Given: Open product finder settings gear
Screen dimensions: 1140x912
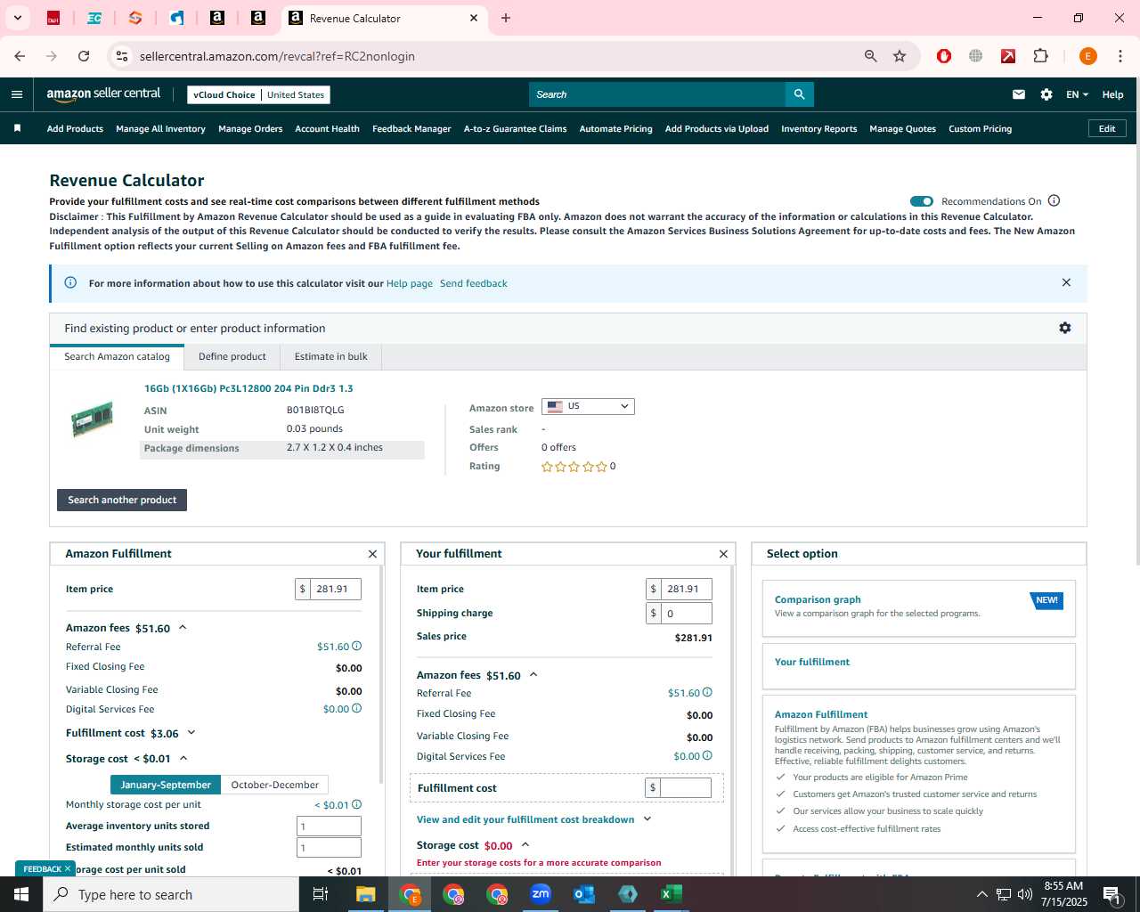Looking at the screenshot, I should 1064,328.
